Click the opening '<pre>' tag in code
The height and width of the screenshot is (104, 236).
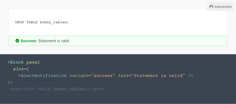[17, 89]
